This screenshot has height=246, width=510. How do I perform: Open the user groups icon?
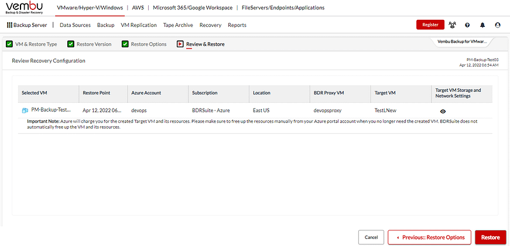pyautogui.click(x=452, y=25)
